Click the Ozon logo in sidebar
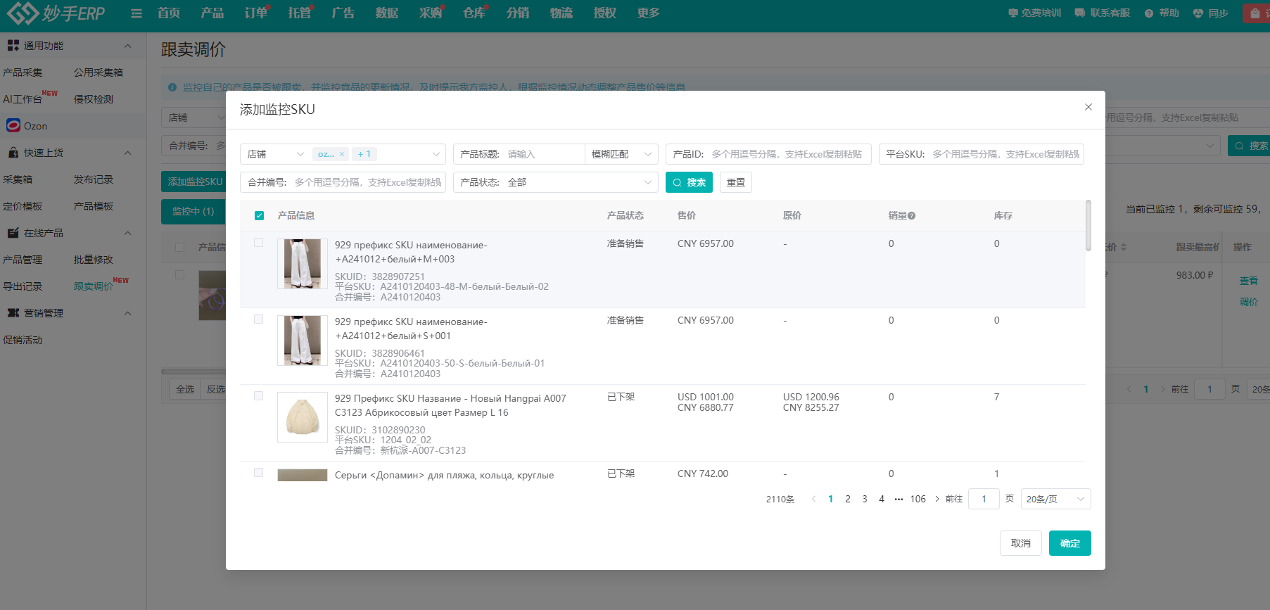The image size is (1270, 610). (x=13, y=126)
